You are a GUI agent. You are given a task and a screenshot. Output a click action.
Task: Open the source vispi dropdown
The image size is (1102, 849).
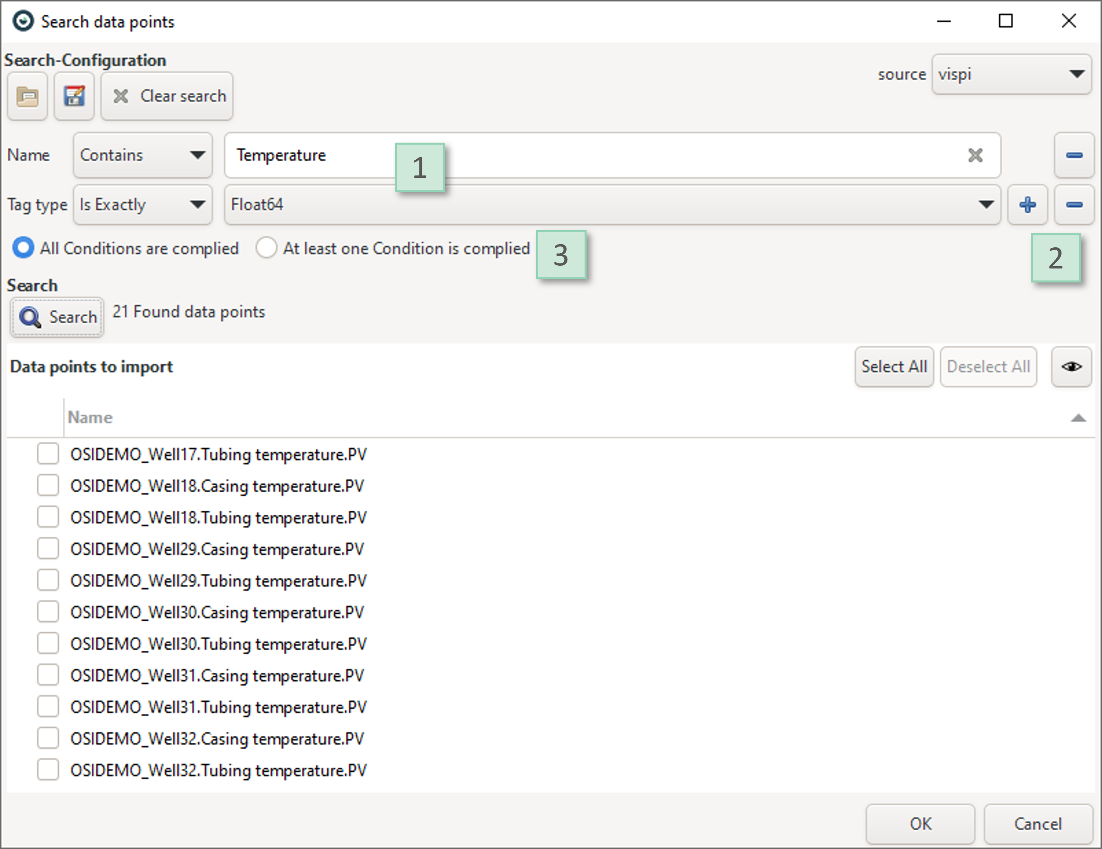click(x=1011, y=75)
